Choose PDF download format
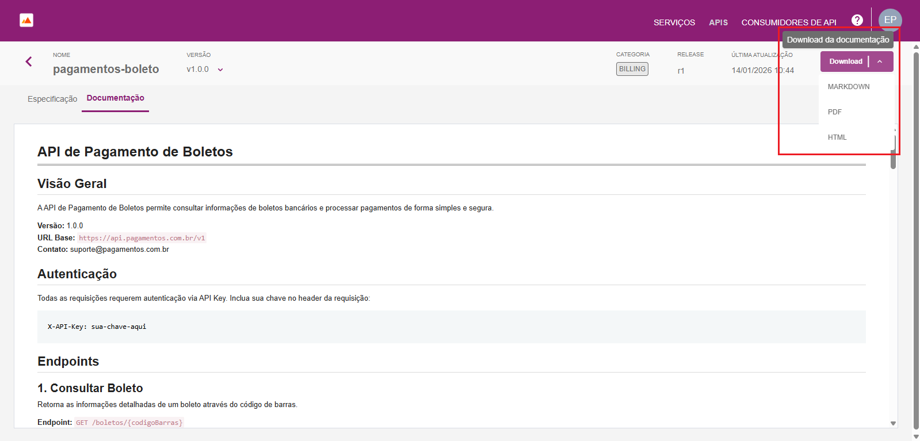Viewport: 920px width, 441px height. pyautogui.click(x=835, y=112)
